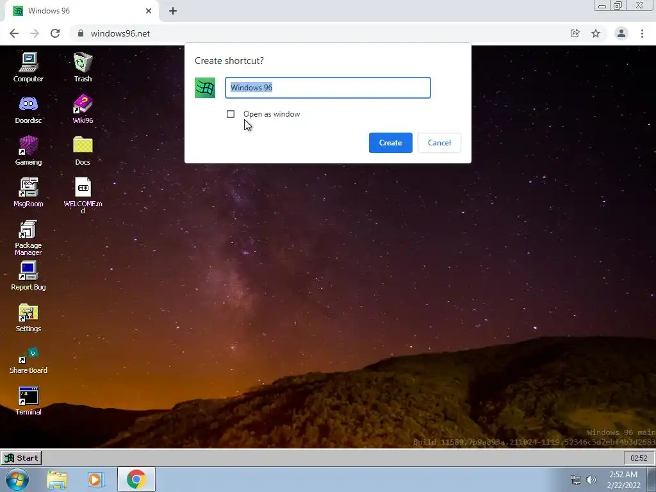Open the Report Bug shortcut

tap(28, 275)
